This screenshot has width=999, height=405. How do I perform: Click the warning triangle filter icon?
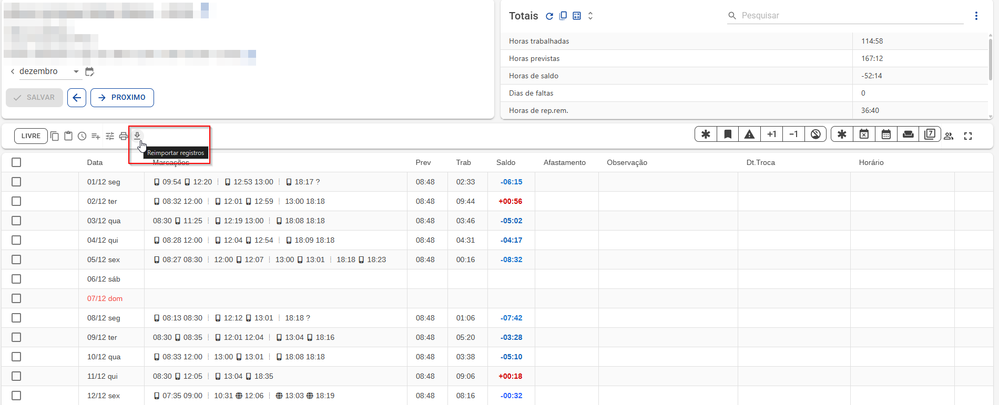(x=750, y=134)
